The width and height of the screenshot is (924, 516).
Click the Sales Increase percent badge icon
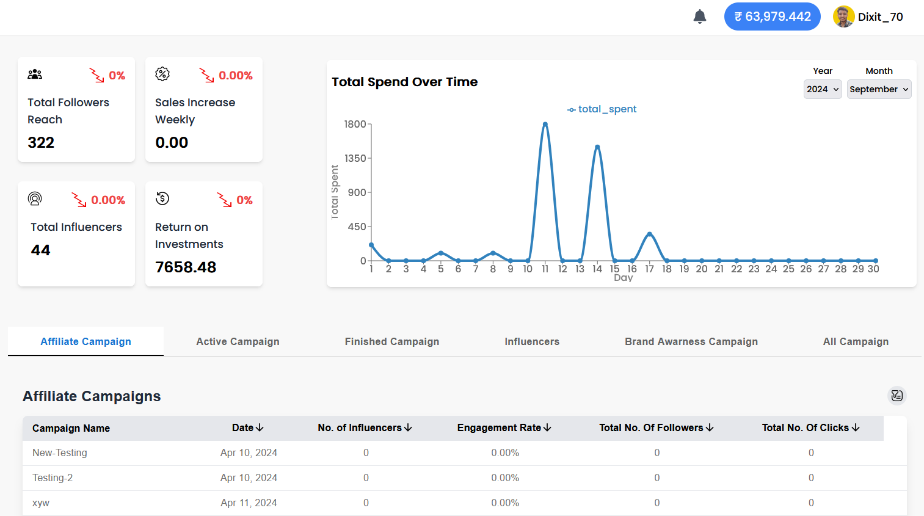[162, 74]
